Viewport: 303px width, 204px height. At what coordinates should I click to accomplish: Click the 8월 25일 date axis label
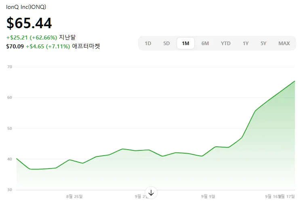(x=74, y=196)
